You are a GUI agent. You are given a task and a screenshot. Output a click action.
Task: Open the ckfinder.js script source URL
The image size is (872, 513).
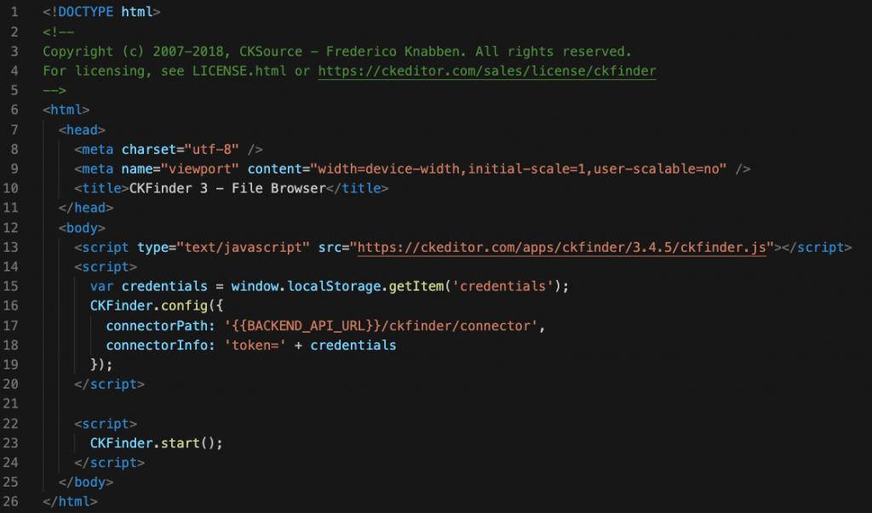coord(565,248)
